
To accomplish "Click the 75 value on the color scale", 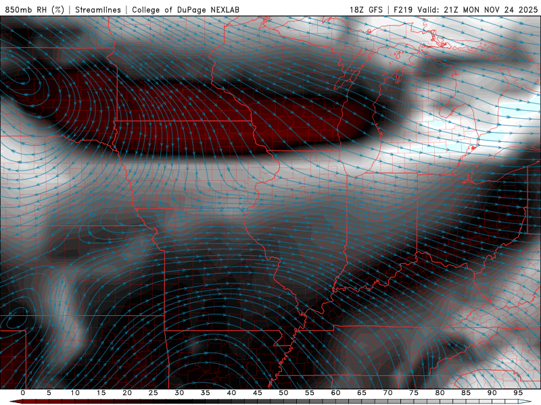I will click(414, 393).
